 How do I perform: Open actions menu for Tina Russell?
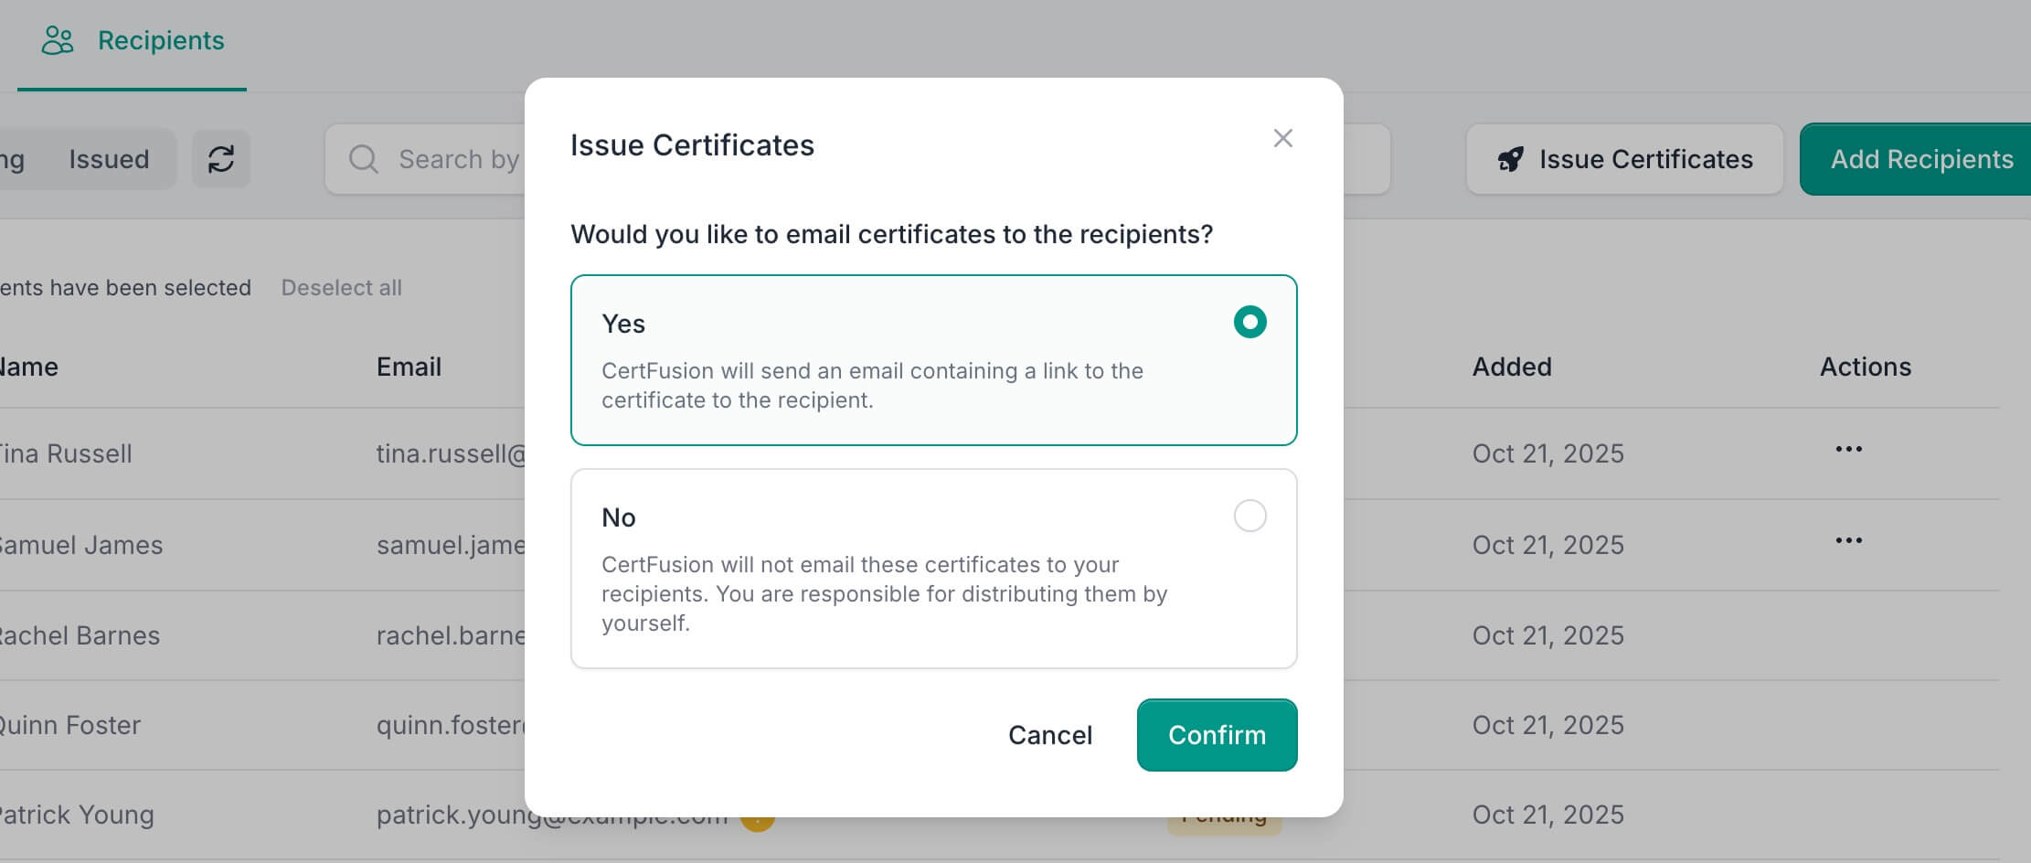click(1848, 450)
